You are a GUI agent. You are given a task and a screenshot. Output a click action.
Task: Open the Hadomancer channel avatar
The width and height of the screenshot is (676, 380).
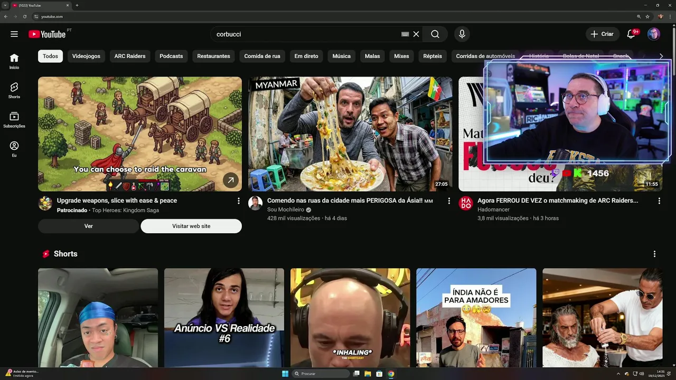[x=466, y=203]
